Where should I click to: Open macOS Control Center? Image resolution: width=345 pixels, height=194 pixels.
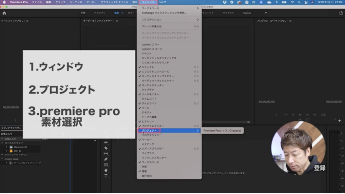click(x=306, y=2)
